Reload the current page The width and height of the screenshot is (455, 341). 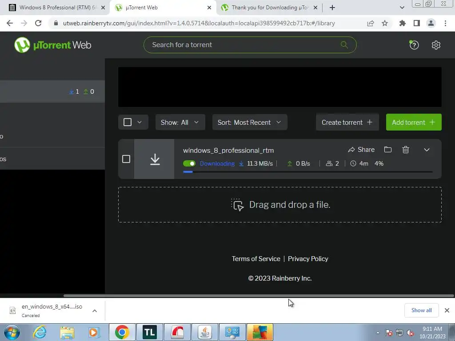(38, 23)
